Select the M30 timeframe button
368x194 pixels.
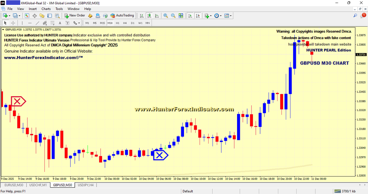tap(110, 23)
